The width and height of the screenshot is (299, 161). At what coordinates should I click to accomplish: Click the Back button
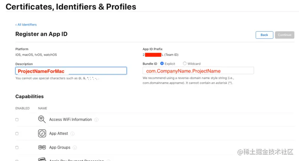(x=264, y=35)
